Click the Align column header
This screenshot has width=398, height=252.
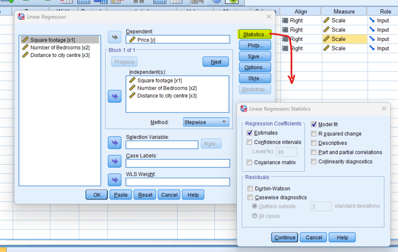click(301, 11)
